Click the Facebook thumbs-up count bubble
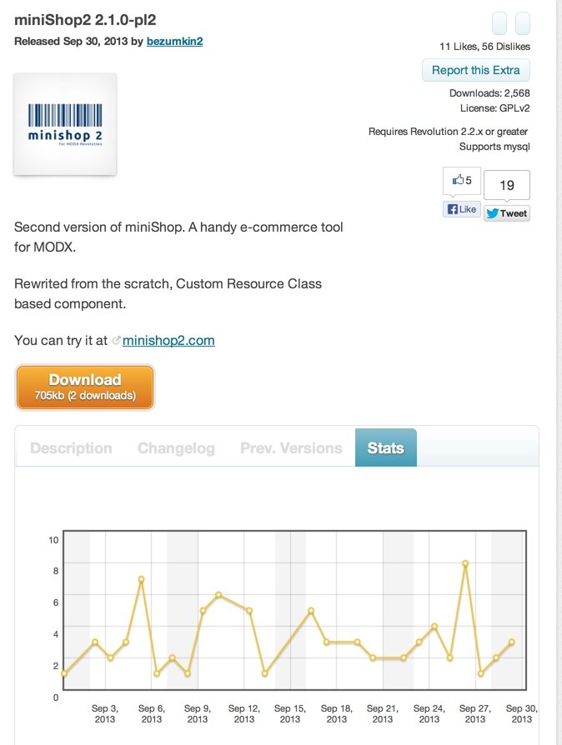562x745 pixels. click(x=462, y=181)
